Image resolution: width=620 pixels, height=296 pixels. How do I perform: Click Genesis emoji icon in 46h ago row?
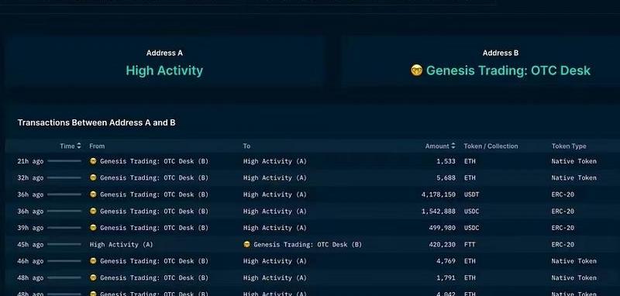tap(93, 261)
